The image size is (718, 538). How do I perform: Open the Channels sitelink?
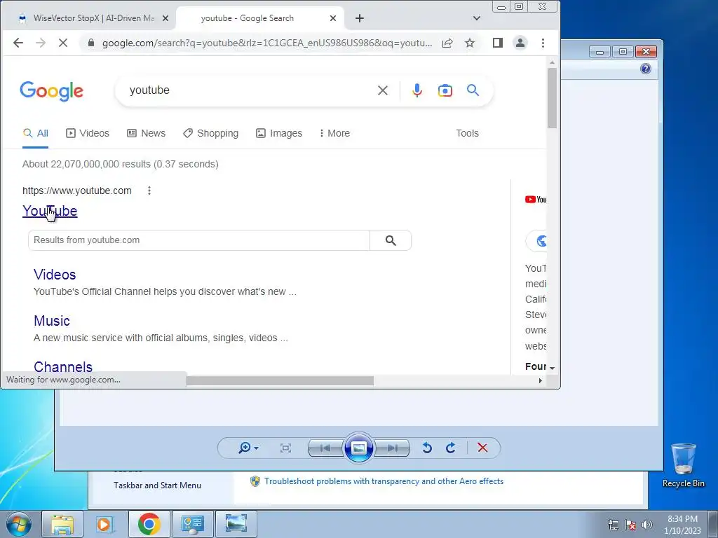63,367
